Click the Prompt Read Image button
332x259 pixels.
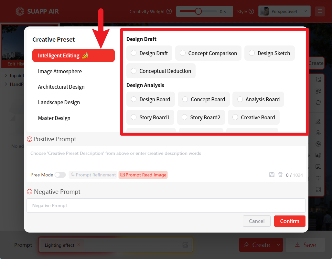pyautogui.click(x=143, y=175)
